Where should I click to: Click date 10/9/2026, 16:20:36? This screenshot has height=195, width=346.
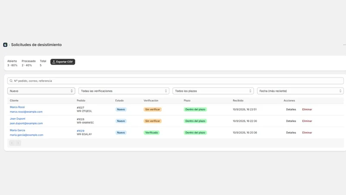[x=245, y=133]
